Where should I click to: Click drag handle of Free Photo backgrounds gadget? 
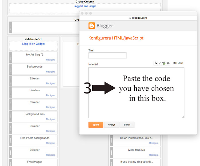[x=11, y=140]
